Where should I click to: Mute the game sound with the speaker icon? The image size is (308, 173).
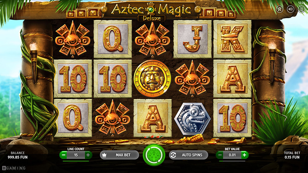coord(290,9)
